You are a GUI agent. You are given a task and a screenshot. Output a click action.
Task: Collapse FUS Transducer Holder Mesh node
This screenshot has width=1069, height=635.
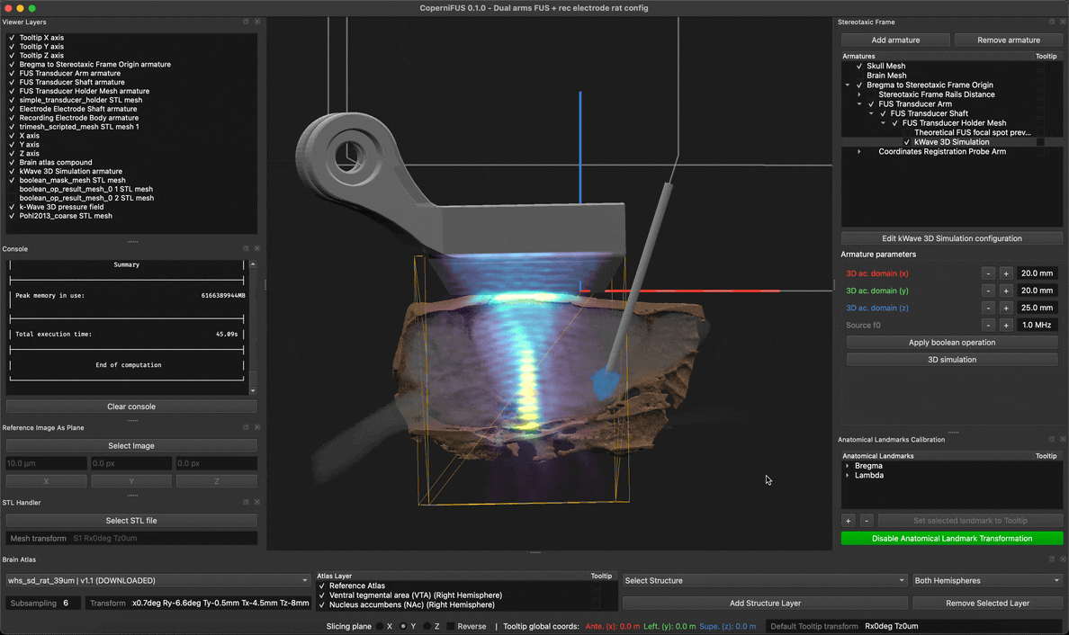pos(883,123)
